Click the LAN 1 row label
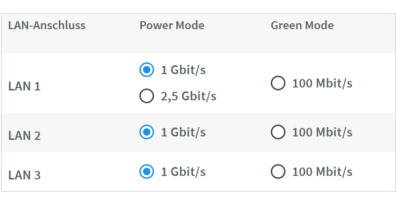The image size is (411, 214). coord(24,86)
